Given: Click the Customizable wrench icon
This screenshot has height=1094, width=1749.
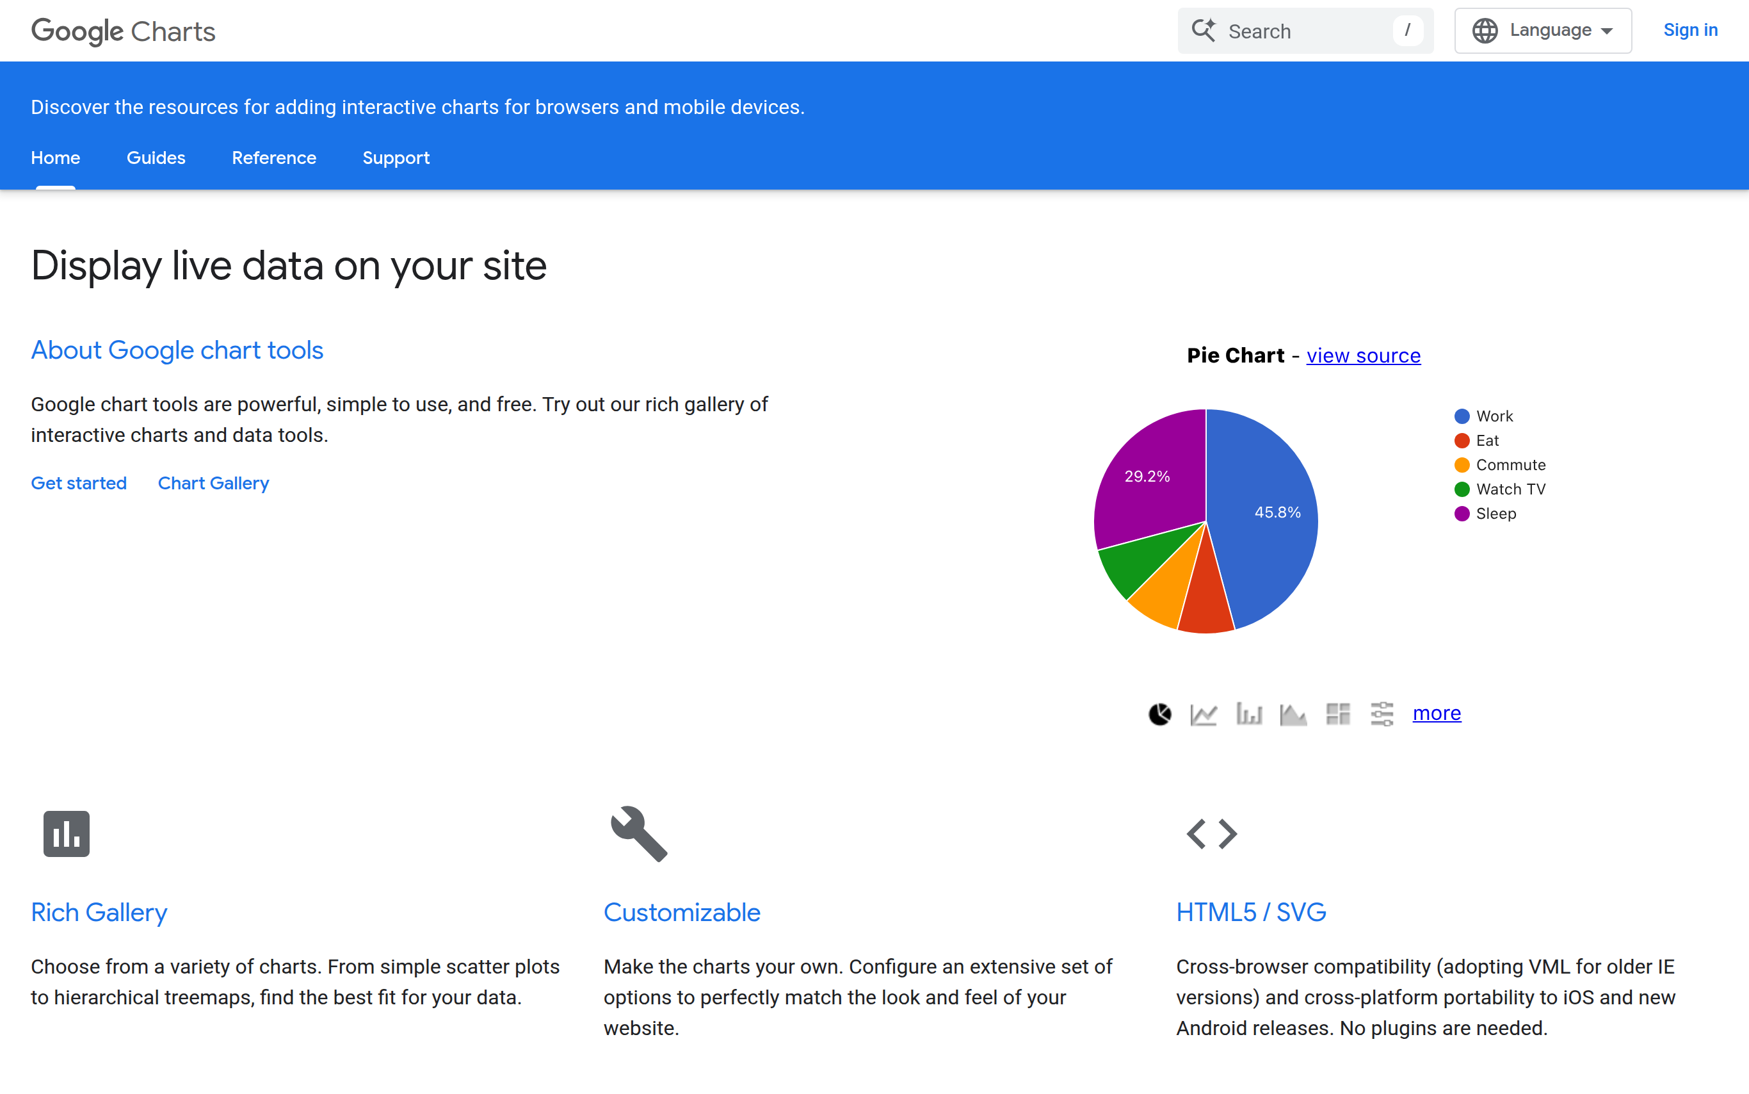Looking at the screenshot, I should coord(638,833).
